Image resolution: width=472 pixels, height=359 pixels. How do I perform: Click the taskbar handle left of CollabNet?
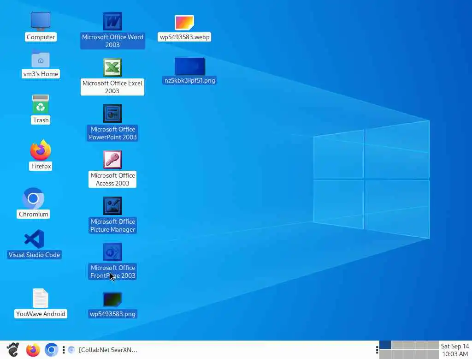coord(64,350)
